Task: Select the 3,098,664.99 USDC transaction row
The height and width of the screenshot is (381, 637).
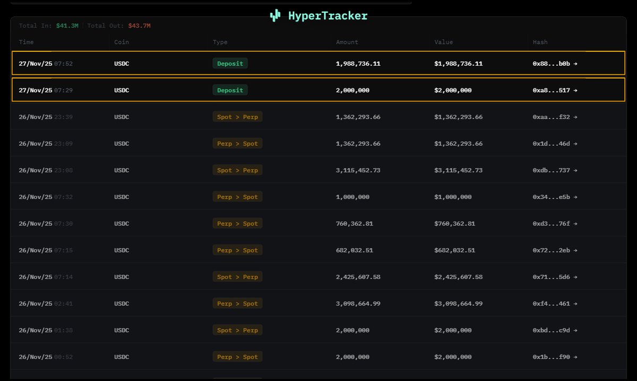Action: click(x=318, y=304)
